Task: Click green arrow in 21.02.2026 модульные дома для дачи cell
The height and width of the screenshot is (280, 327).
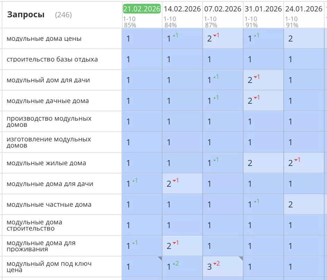Action: pyautogui.click(x=135, y=180)
